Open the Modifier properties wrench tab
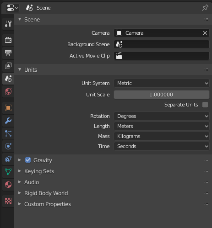The width and height of the screenshot is (212, 228). (x=8, y=121)
